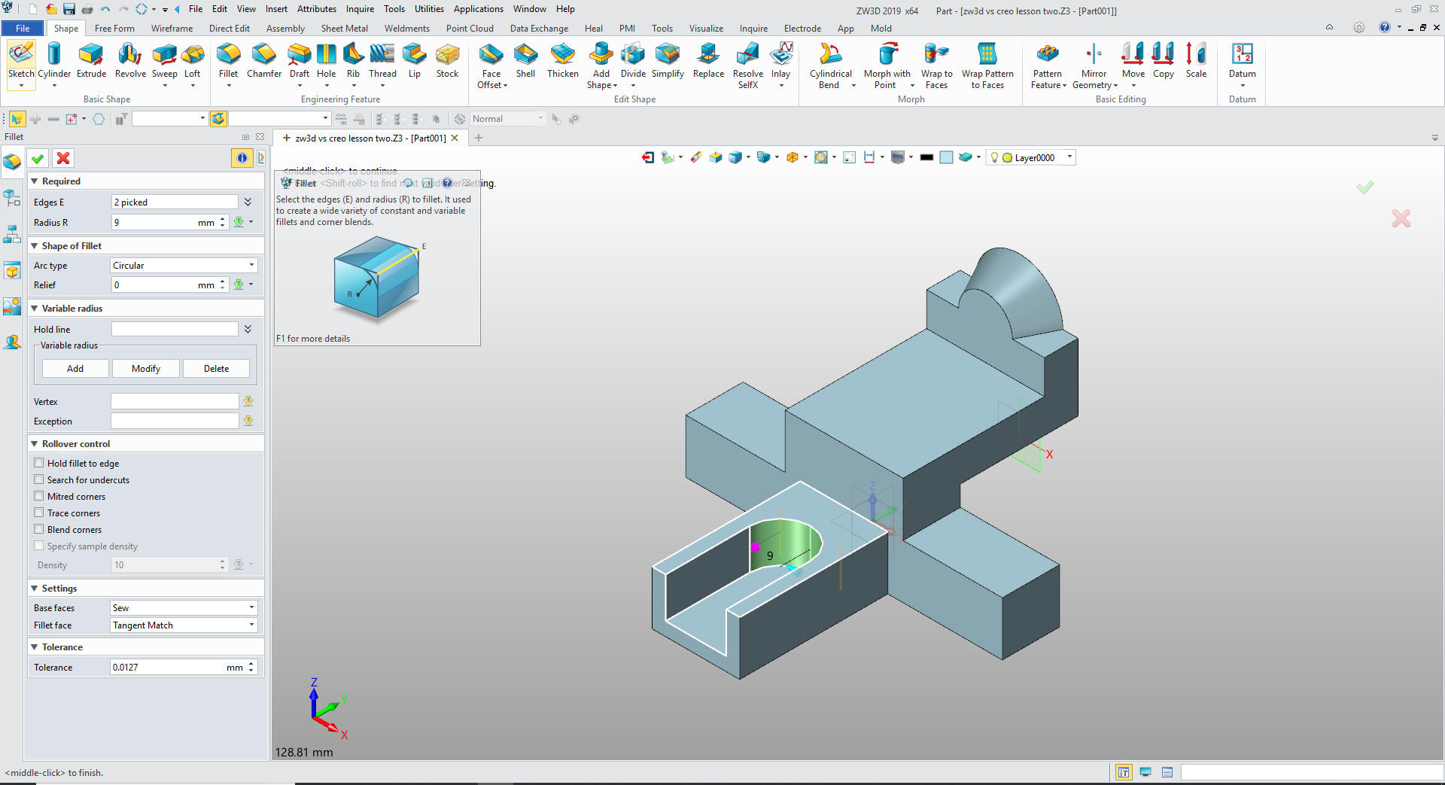Viewport: 1445px width, 785px height.
Task: Select the Simplify tool
Action: [668, 60]
